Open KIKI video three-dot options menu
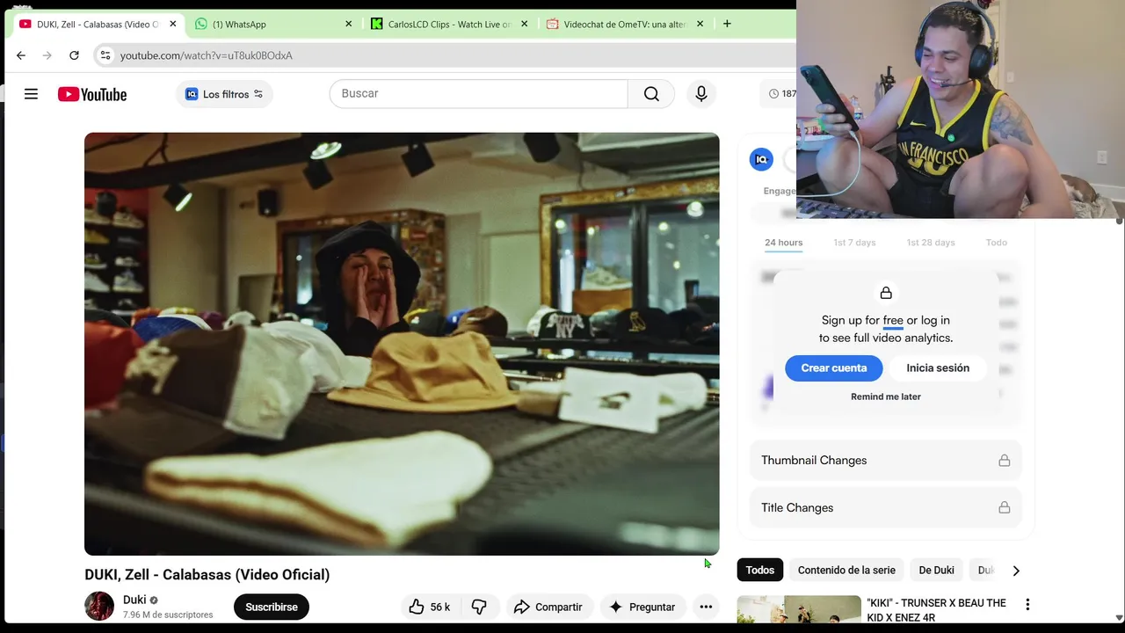The width and height of the screenshot is (1125, 633). (1027, 604)
